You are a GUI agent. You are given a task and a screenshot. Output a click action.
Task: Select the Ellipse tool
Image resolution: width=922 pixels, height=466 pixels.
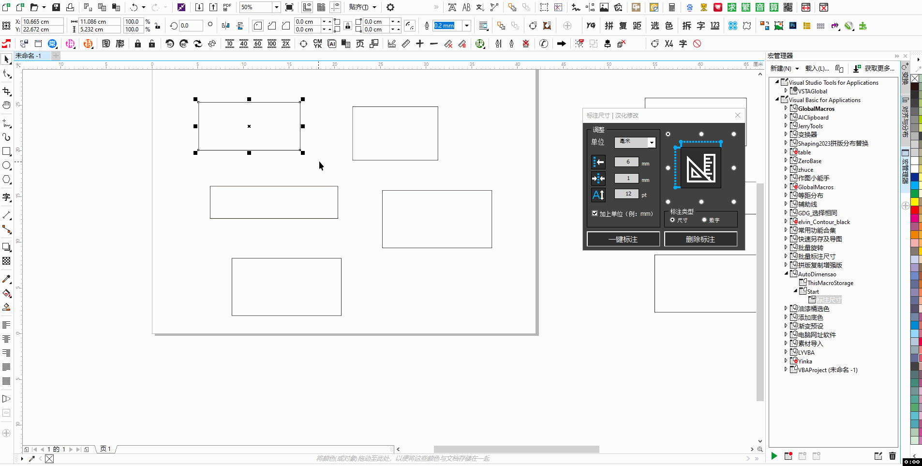tap(6, 165)
